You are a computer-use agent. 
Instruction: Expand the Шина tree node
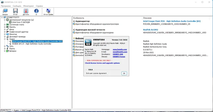coord(5,29)
